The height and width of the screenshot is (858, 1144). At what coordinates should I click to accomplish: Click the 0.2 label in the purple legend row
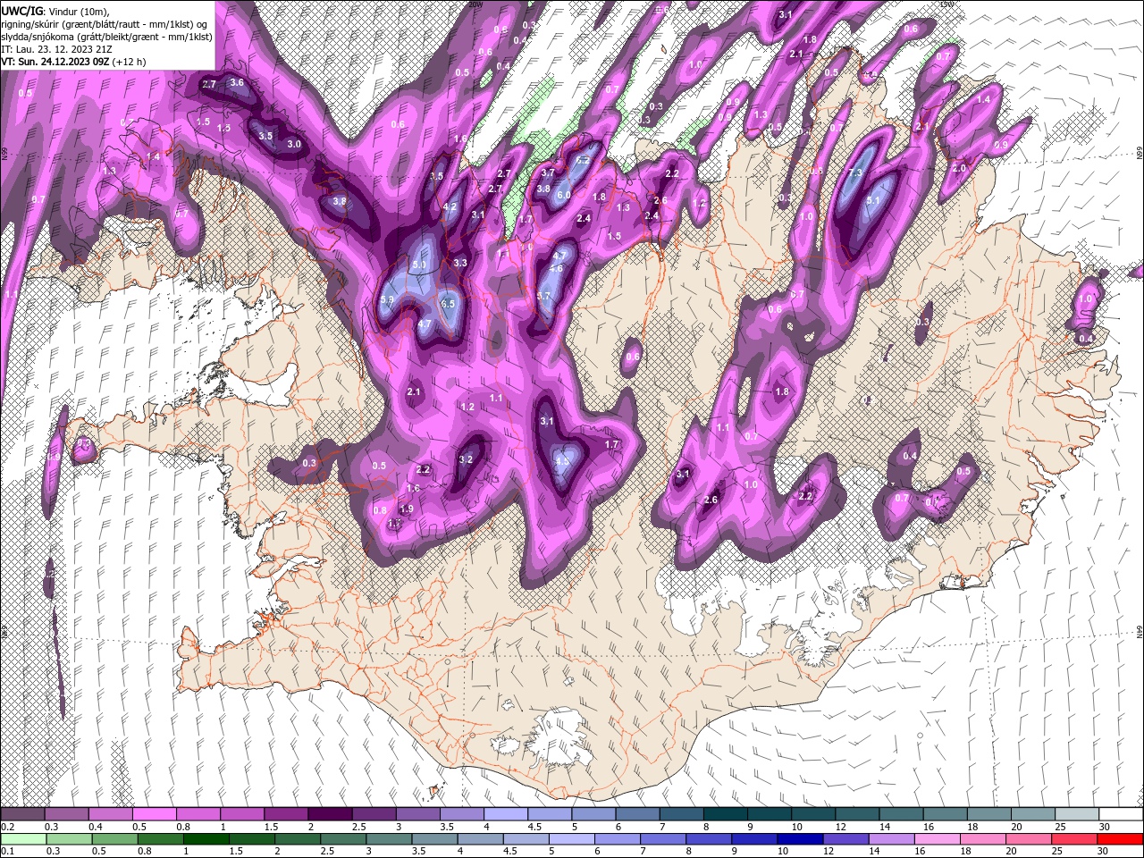click(x=7, y=827)
